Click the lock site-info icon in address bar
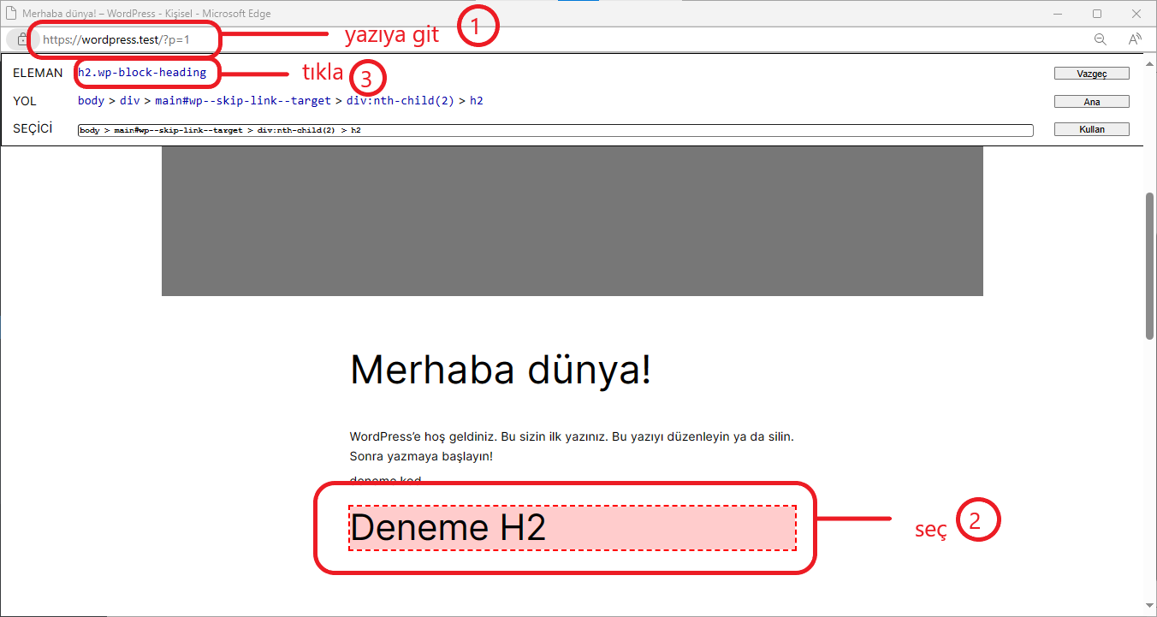1157x617 pixels. (x=22, y=39)
